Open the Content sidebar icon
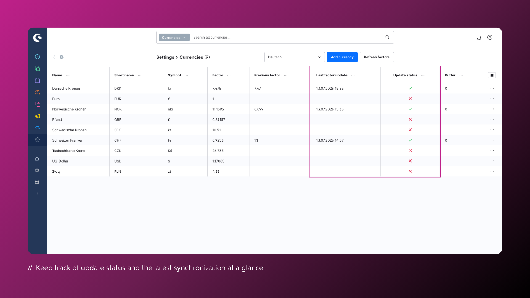530x298 pixels. 38,104
